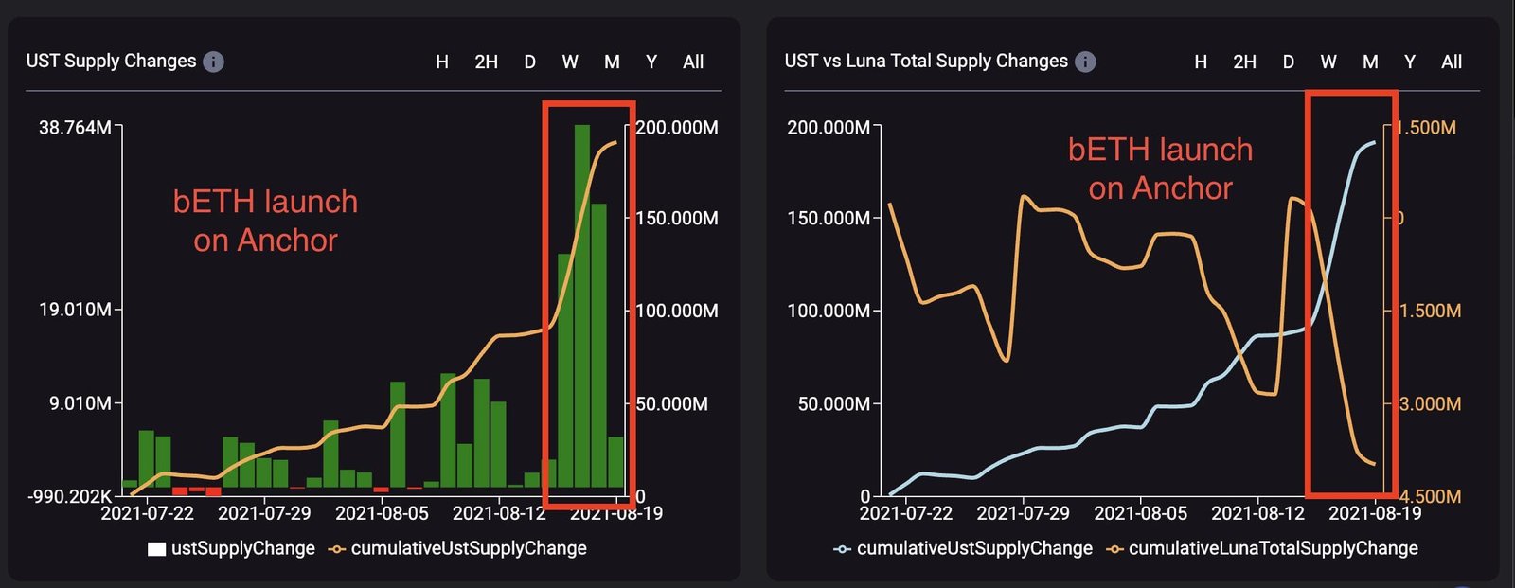Show All data on the left chart
The width and height of the screenshot is (1515, 588).
click(x=693, y=62)
